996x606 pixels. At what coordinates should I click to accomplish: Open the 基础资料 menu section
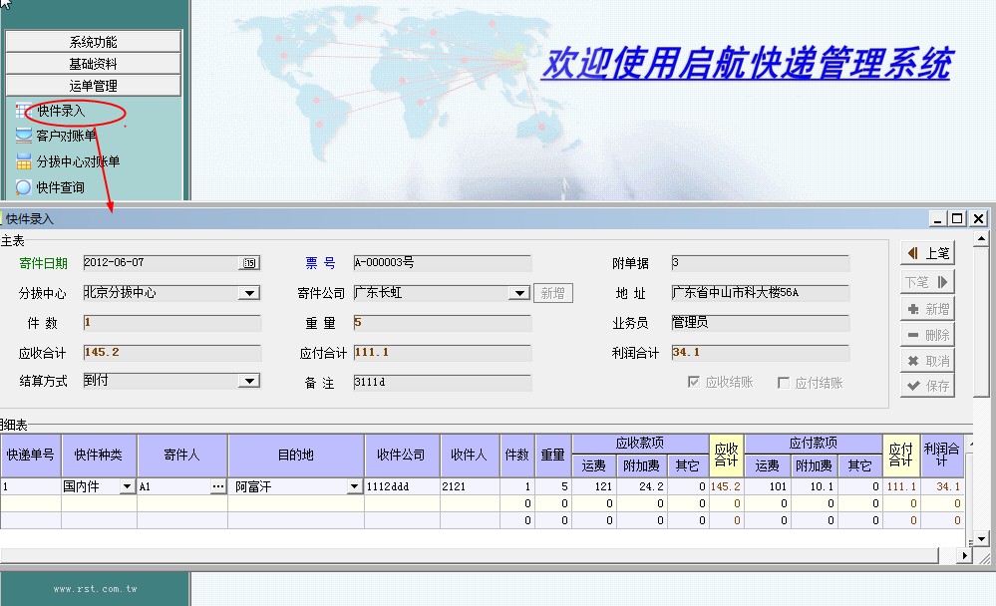pyautogui.click(x=94, y=64)
